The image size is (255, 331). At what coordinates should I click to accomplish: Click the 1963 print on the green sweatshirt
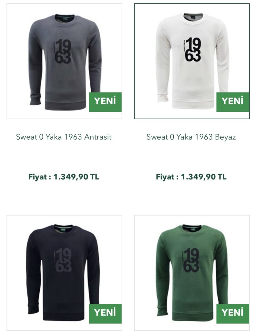(x=191, y=260)
